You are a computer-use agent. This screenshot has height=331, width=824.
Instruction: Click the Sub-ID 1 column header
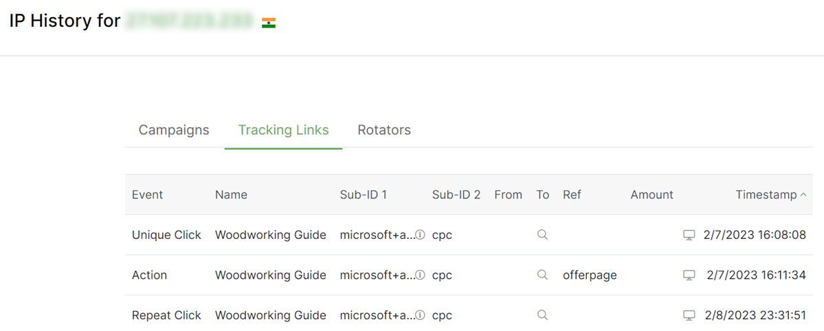[x=363, y=195]
